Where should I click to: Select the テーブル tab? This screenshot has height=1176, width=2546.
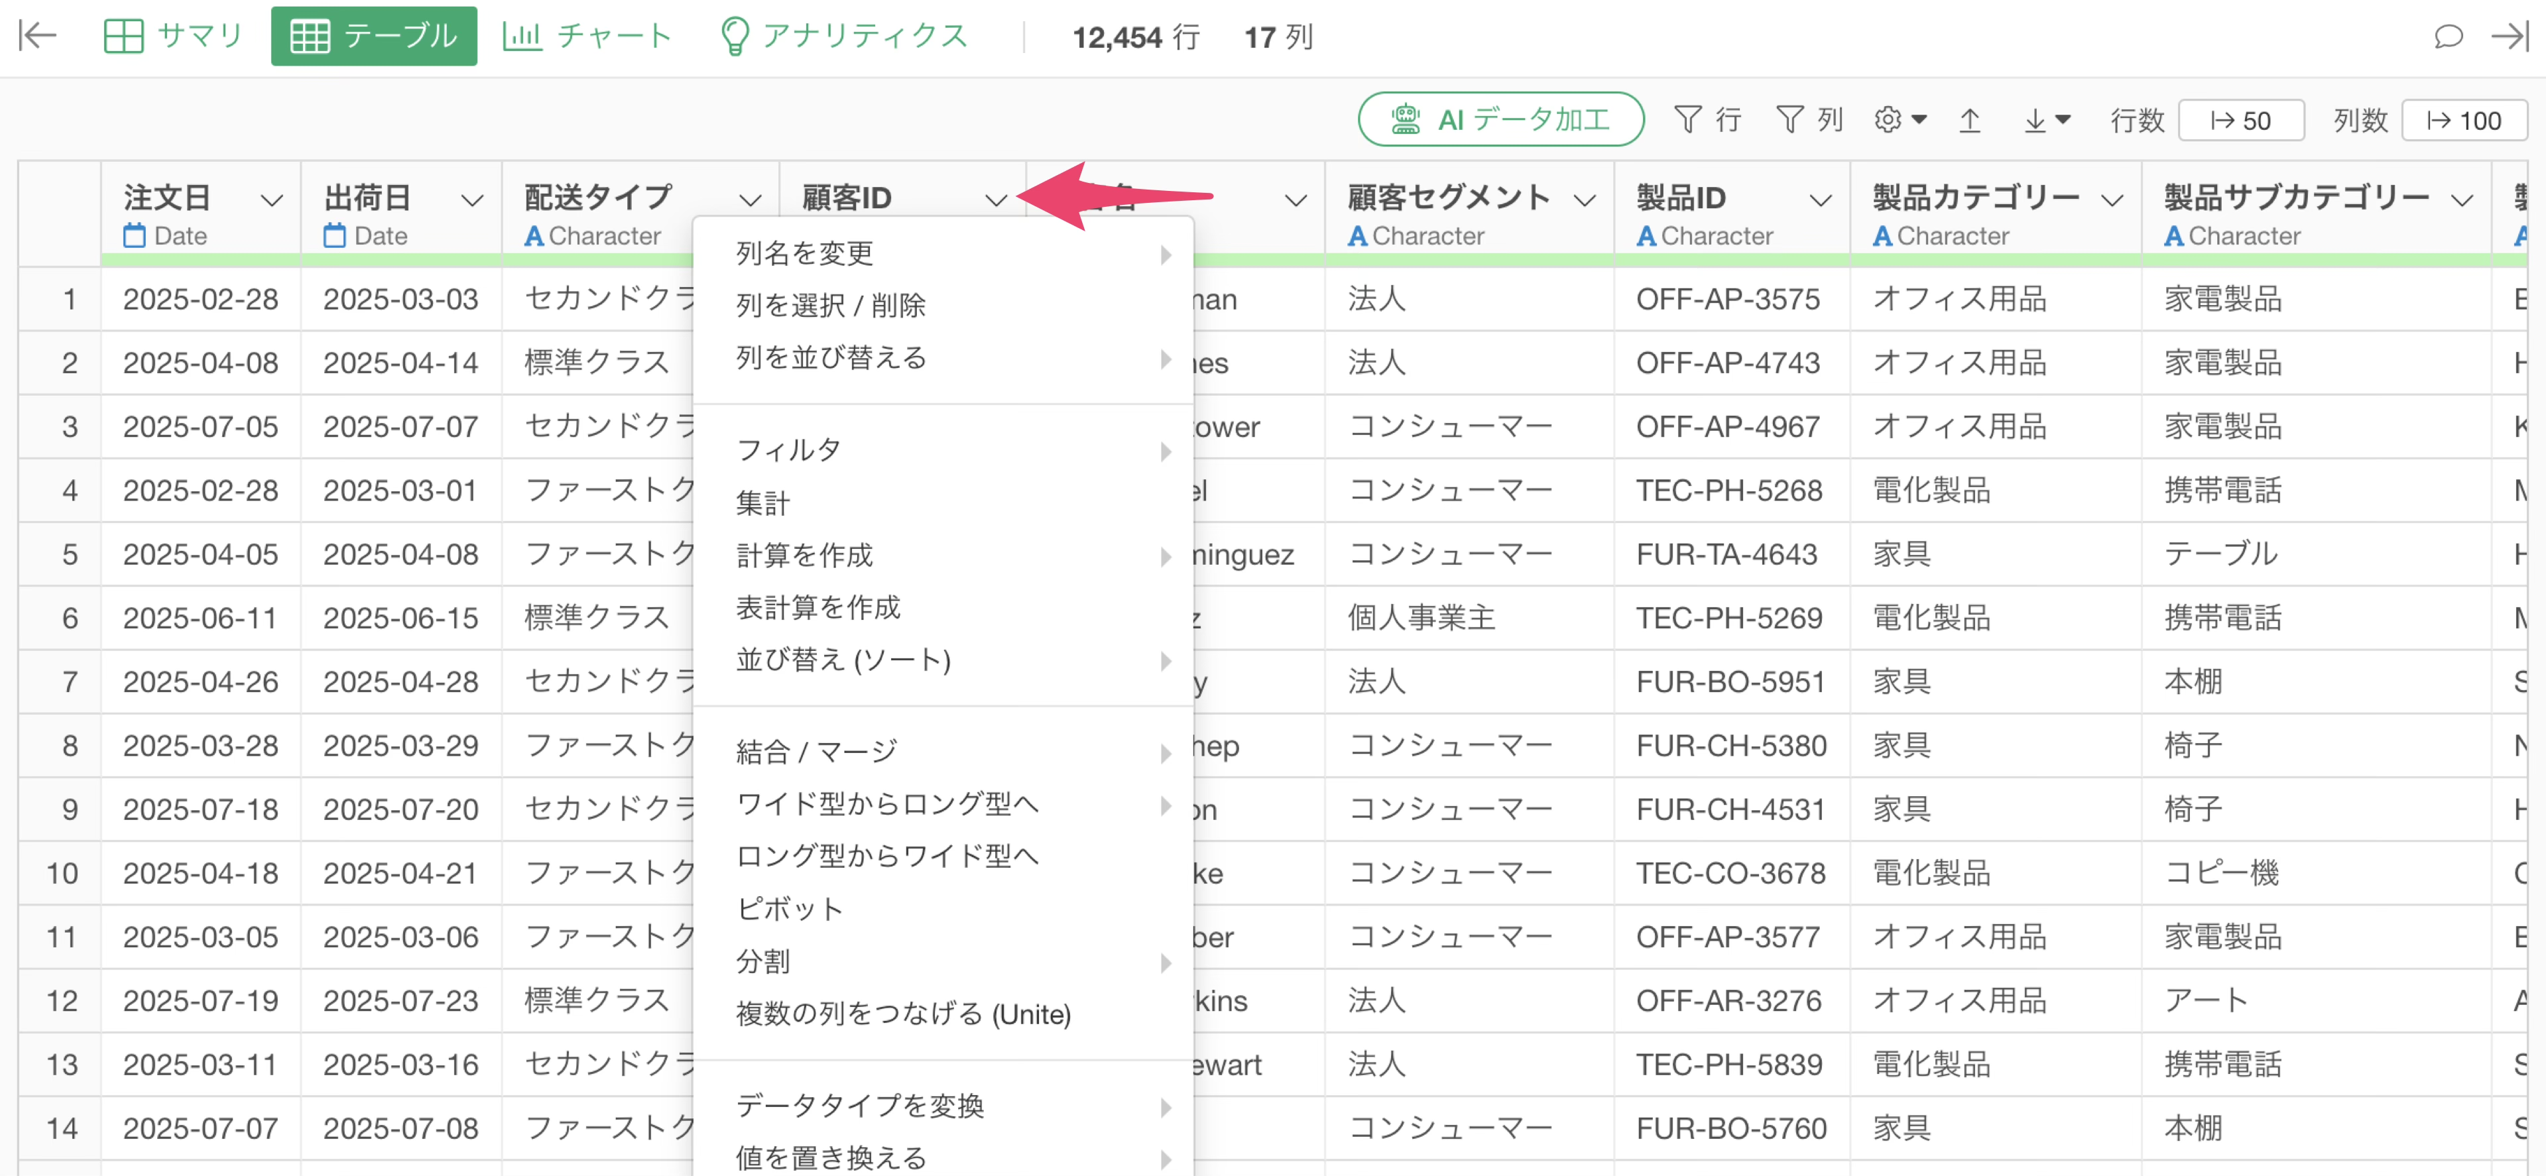tap(373, 36)
